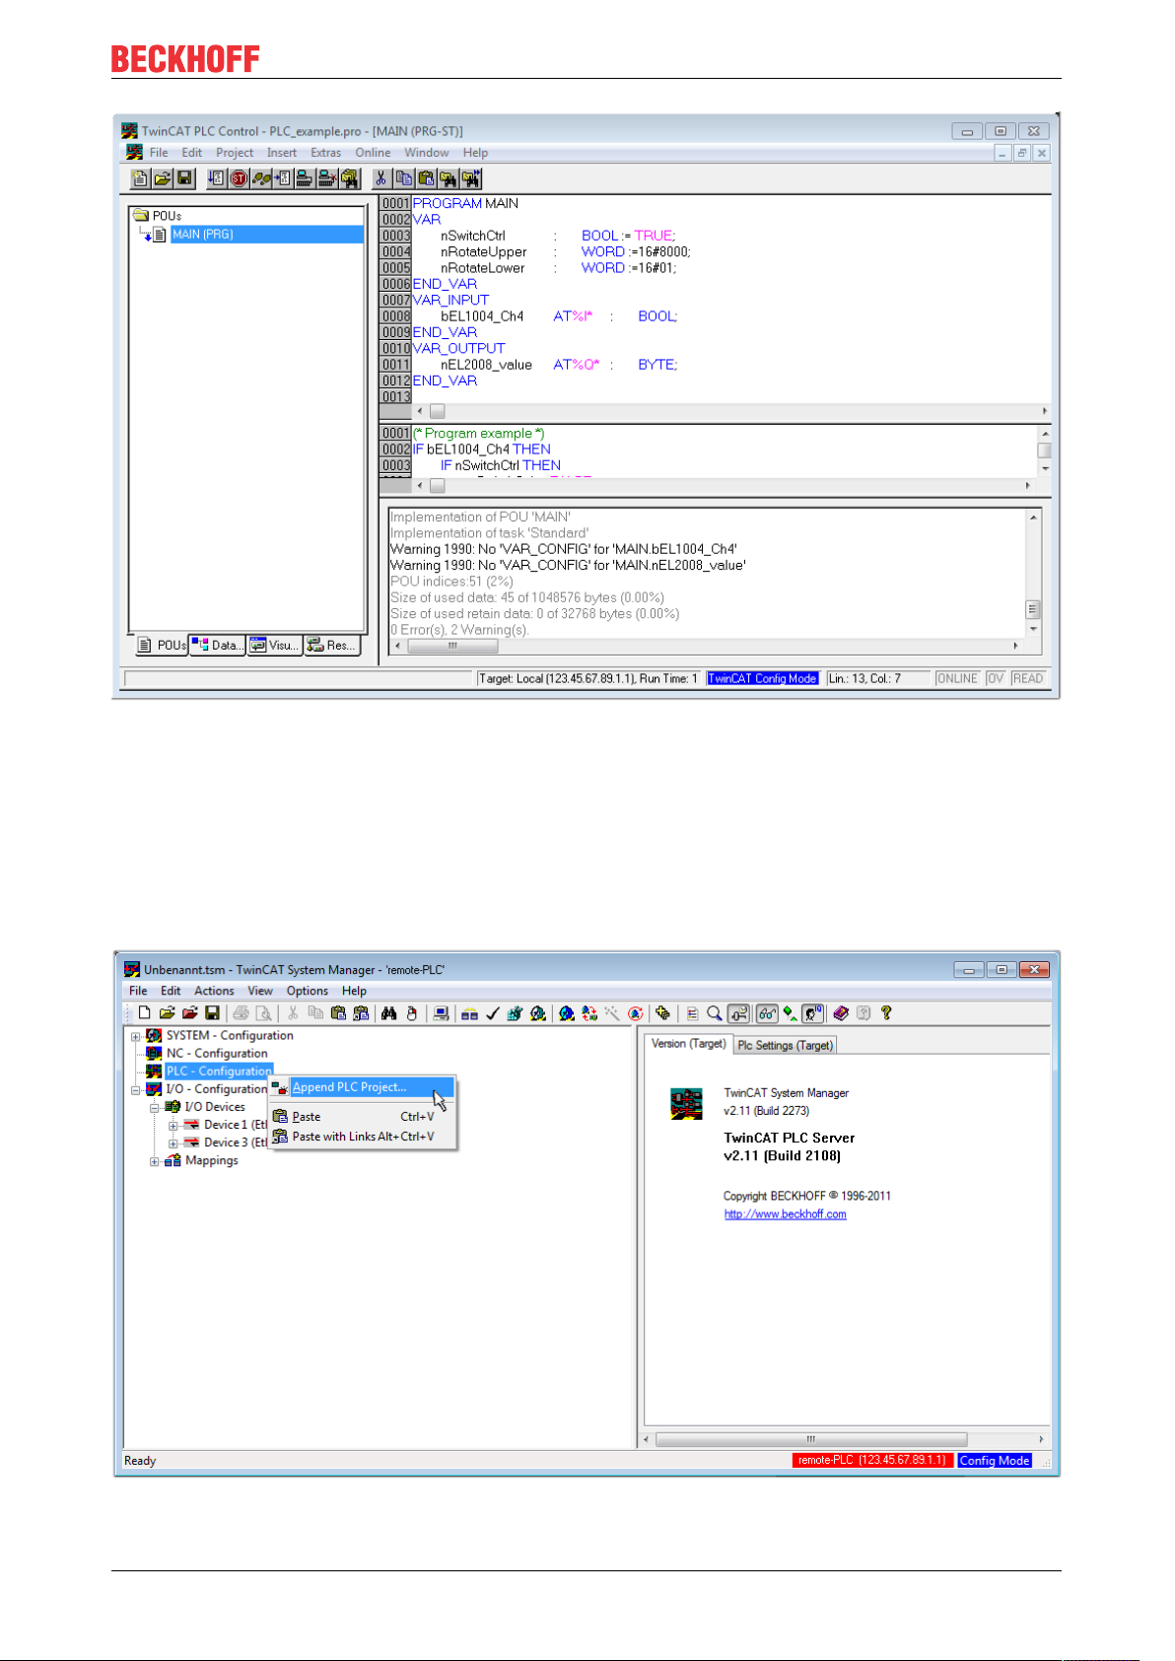Image resolution: width=1175 pixels, height=1661 pixels.
Task: Switch to the POUs tab
Action: click(x=162, y=646)
